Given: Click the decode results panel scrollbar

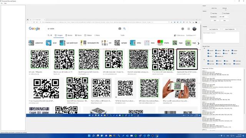Looking at the screenshot, I should click(x=244, y=91).
